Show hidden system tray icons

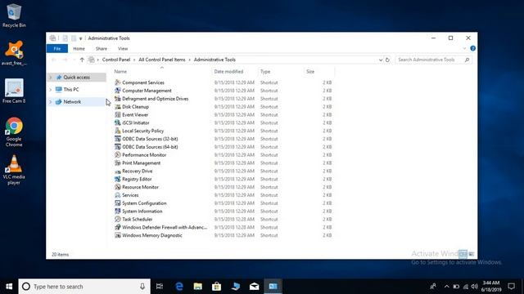[446, 287]
